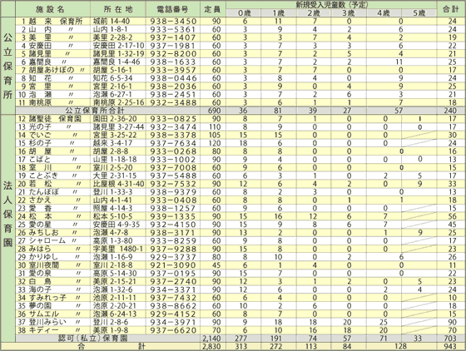
Task: Click the 定員 column header
Action: tap(212, 9)
